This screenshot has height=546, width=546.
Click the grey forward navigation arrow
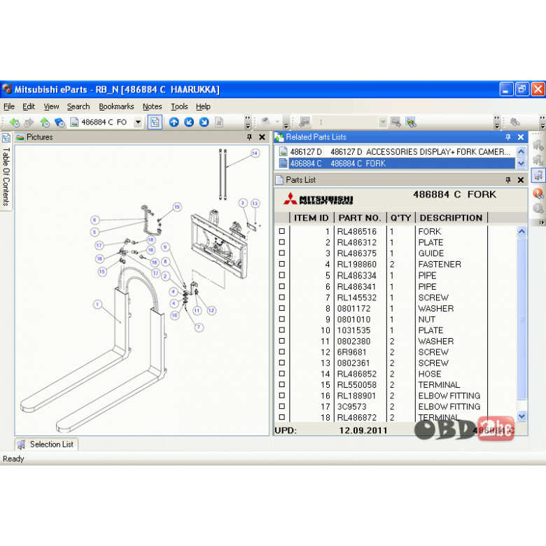coord(29,122)
